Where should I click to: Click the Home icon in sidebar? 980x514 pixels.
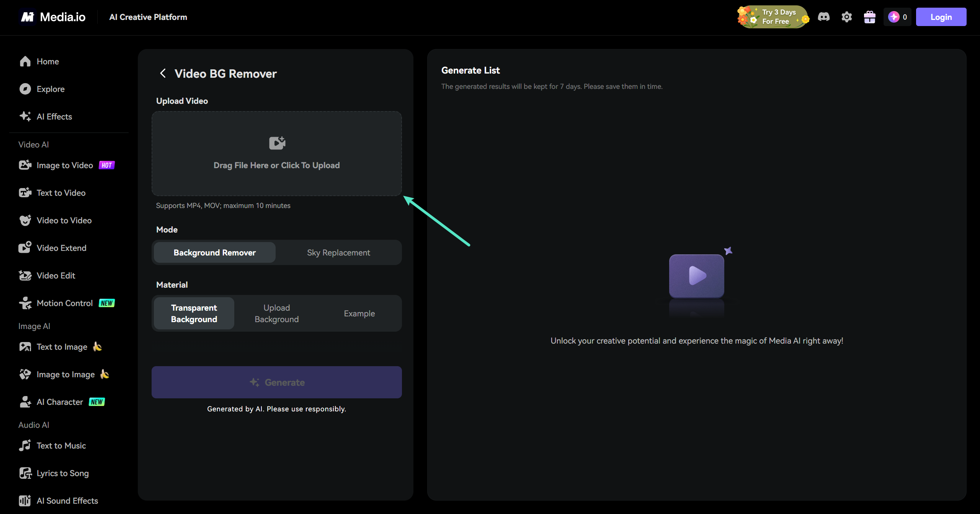pos(25,61)
